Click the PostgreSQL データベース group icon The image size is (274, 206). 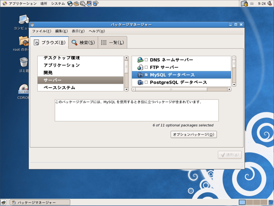(x=140, y=82)
